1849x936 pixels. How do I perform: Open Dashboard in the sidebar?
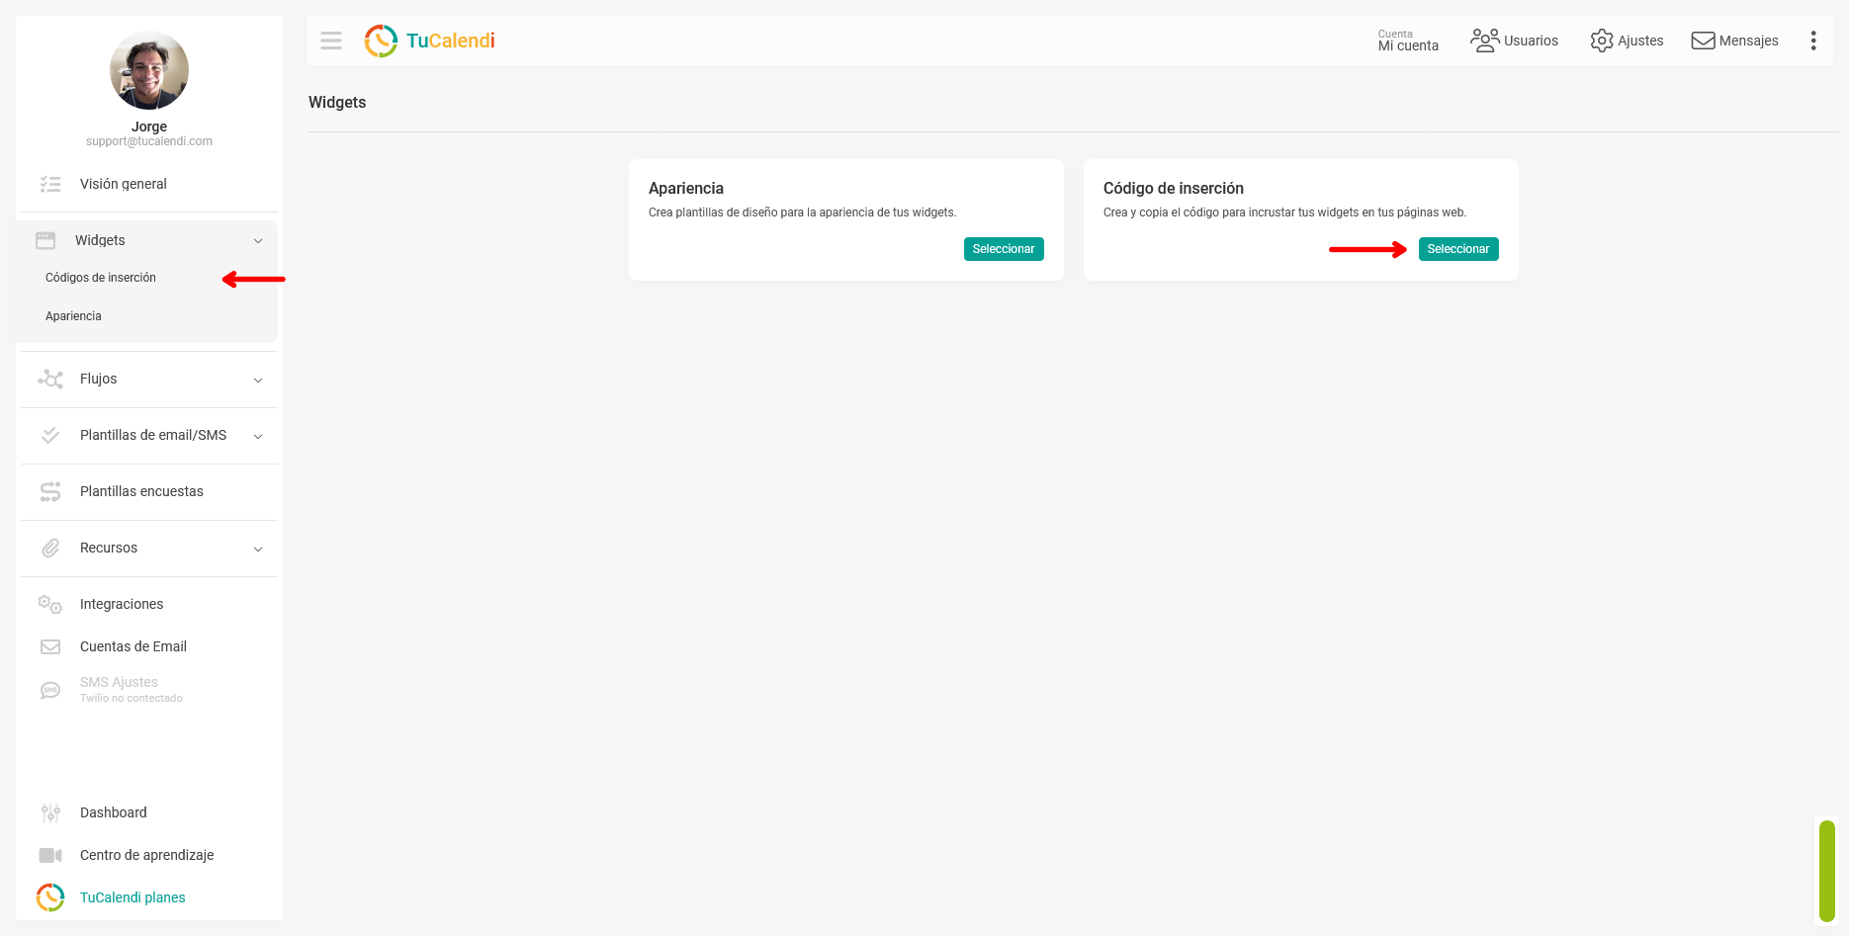coord(114,812)
